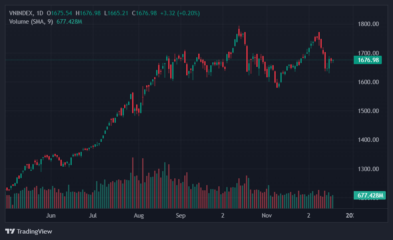Click the green 677.428M volume axis tag

point(369,196)
